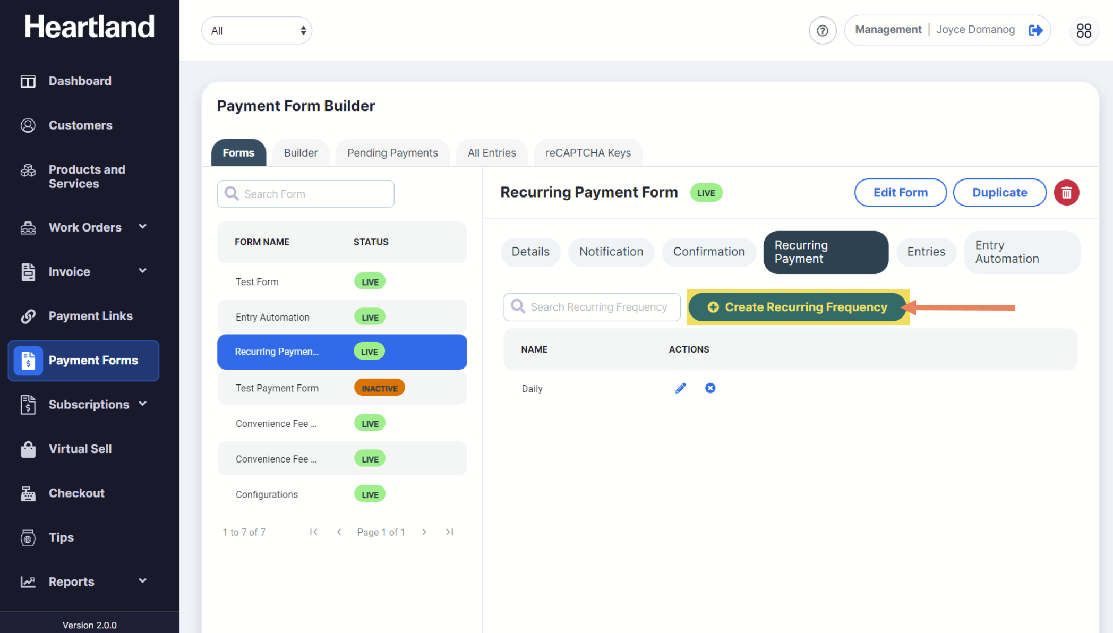Expand the Work Orders submenu
Image resolution: width=1113 pixels, height=633 pixels.
click(142, 227)
